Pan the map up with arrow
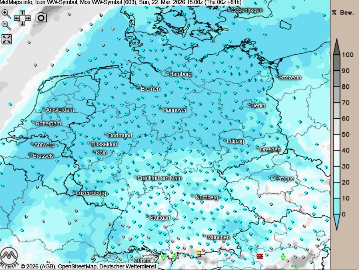The height and width of the screenshot is (270, 359). (22, 13)
